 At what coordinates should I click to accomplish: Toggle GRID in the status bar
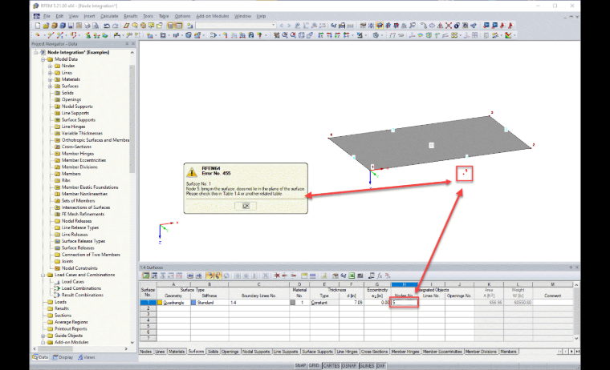314,366
